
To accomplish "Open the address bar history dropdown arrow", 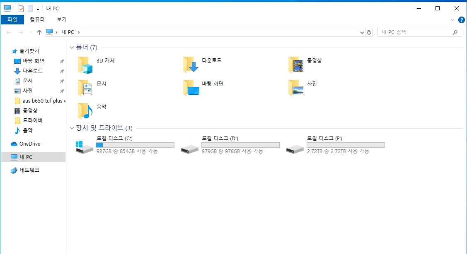I will pyautogui.click(x=361, y=32).
